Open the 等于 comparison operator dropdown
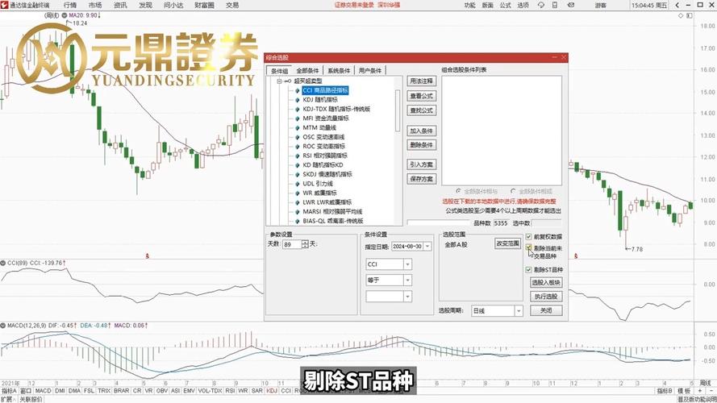717x403 pixels. [407, 280]
